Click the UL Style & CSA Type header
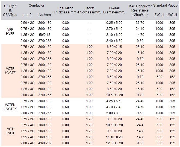Viewport: 180px width, 147px height. tap(10, 10)
